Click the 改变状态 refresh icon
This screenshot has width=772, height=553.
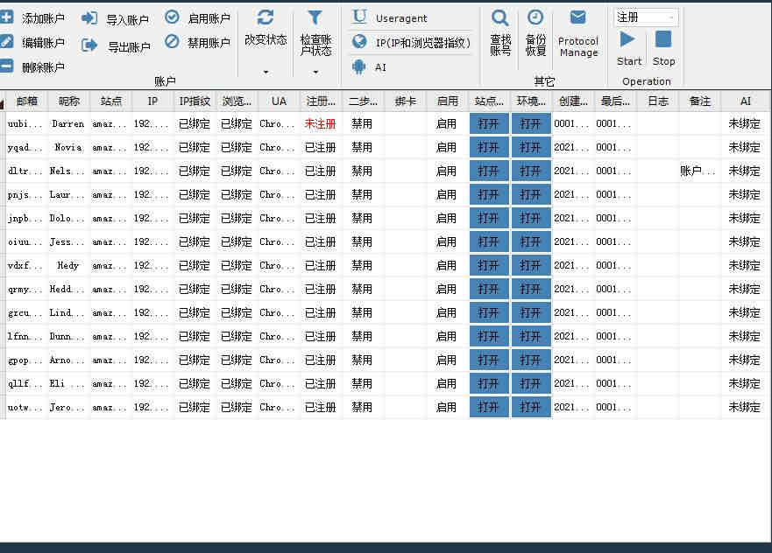[266, 17]
